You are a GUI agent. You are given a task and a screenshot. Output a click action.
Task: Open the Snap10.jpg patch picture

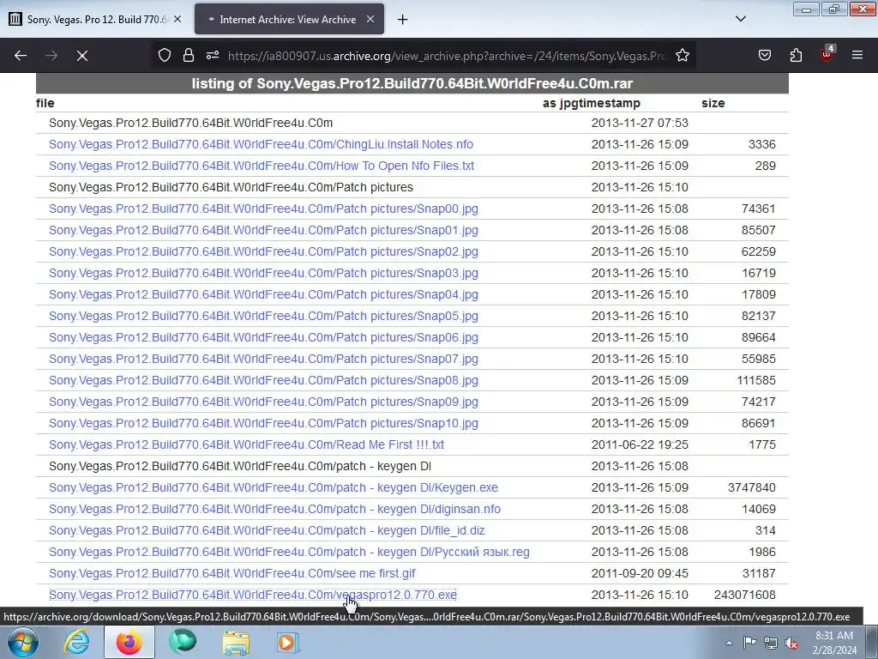coord(263,424)
